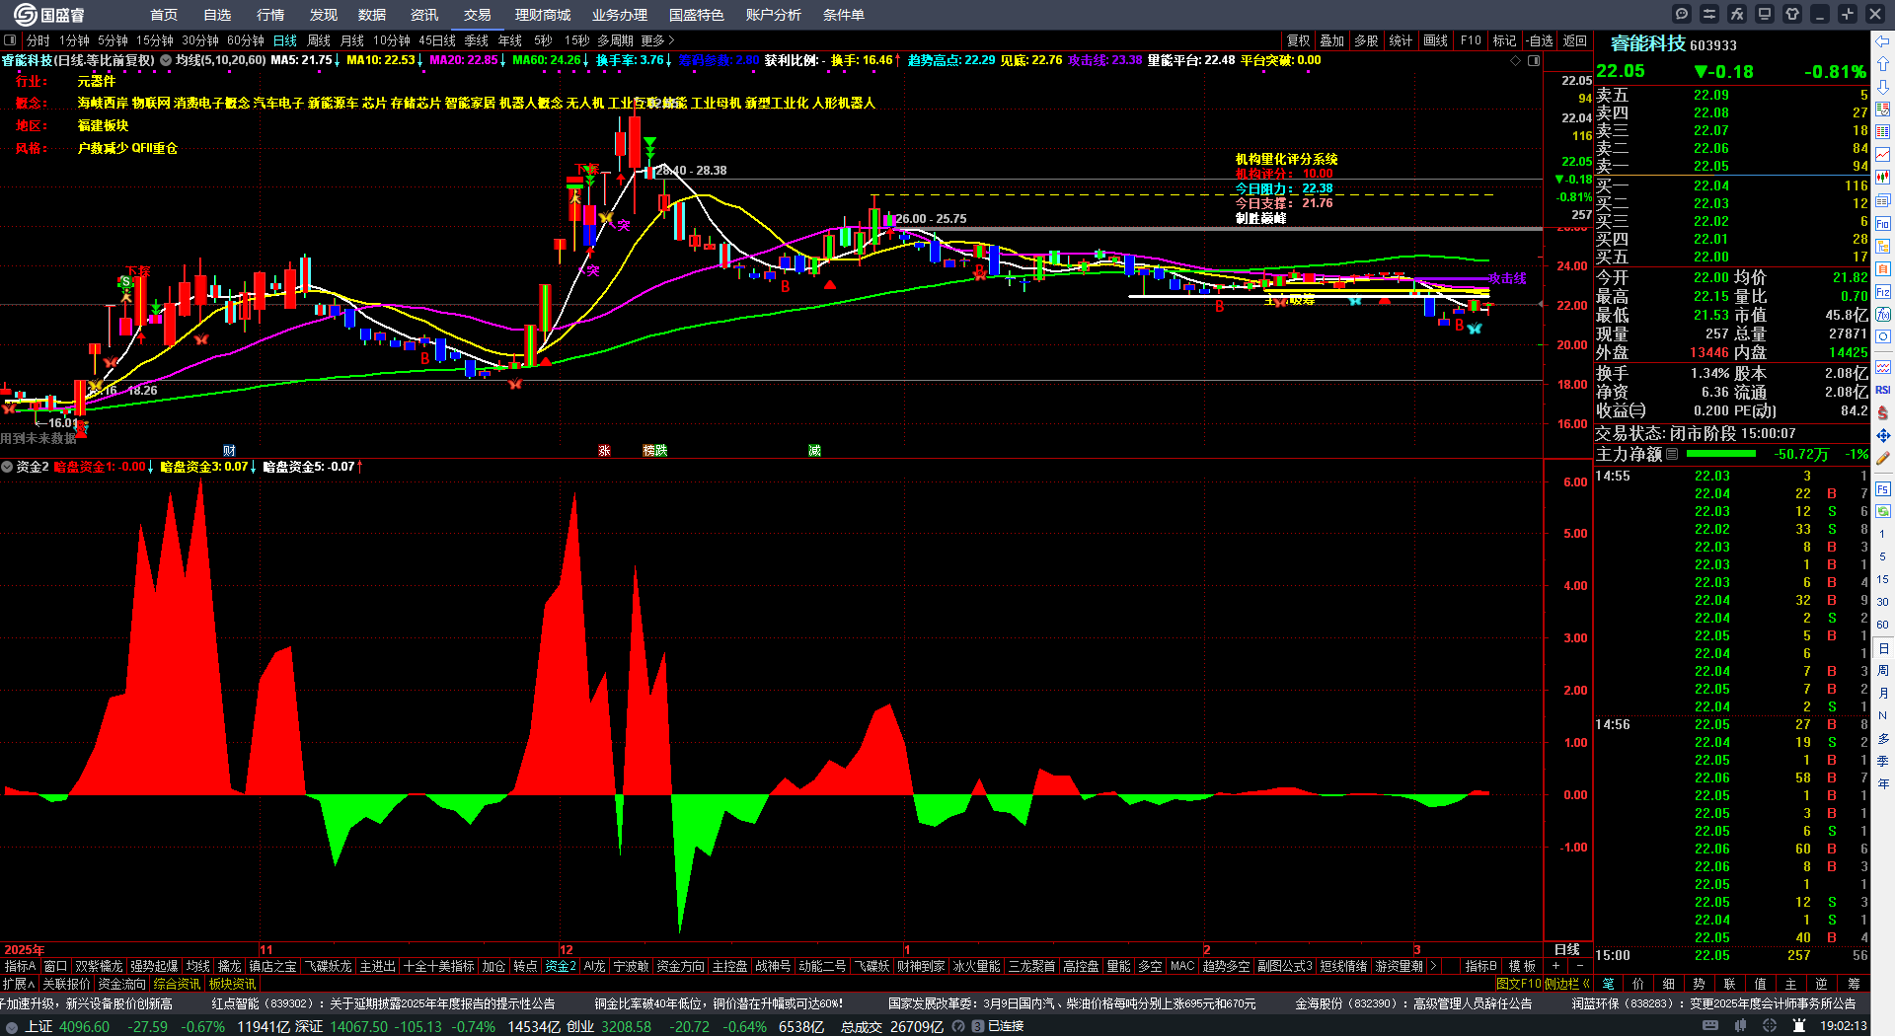Show more indicator tabs with the > arrow
The width and height of the screenshot is (1895, 1036).
pos(1433,966)
